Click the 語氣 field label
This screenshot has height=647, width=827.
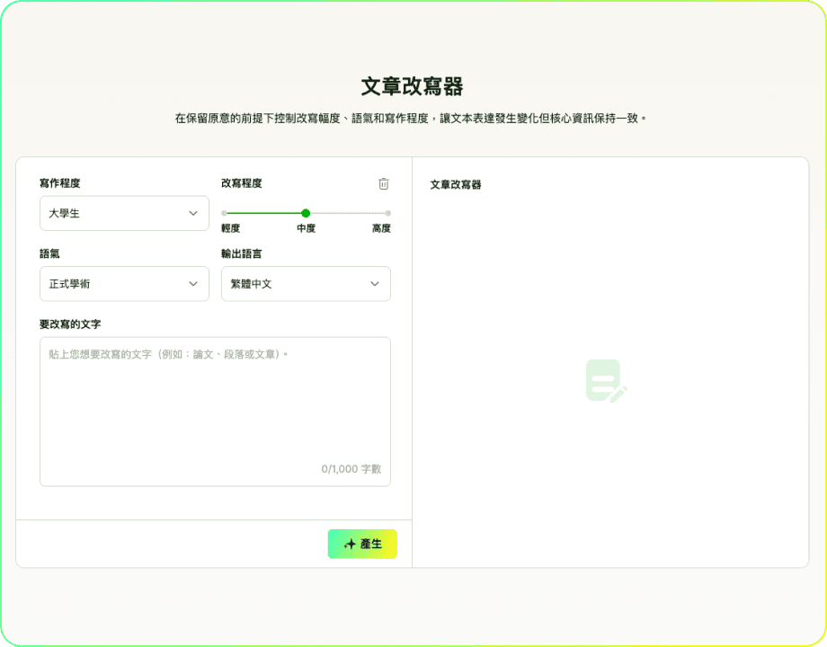point(49,253)
